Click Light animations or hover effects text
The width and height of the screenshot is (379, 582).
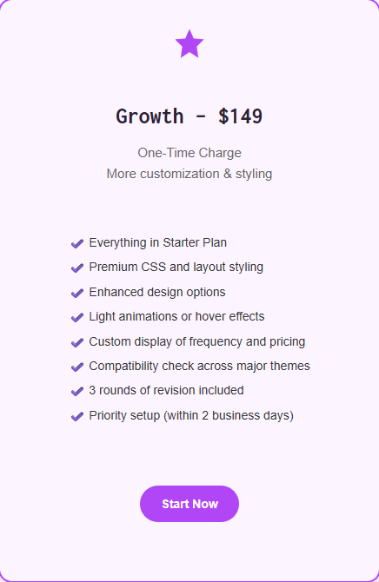[x=176, y=316]
